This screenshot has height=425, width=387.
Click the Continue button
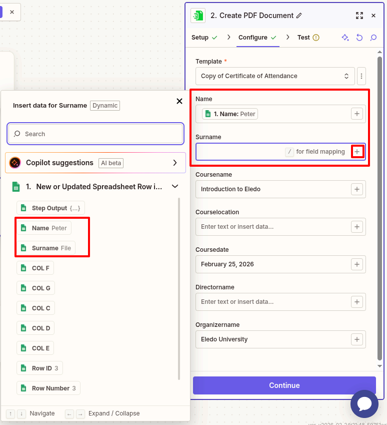click(284, 385)
